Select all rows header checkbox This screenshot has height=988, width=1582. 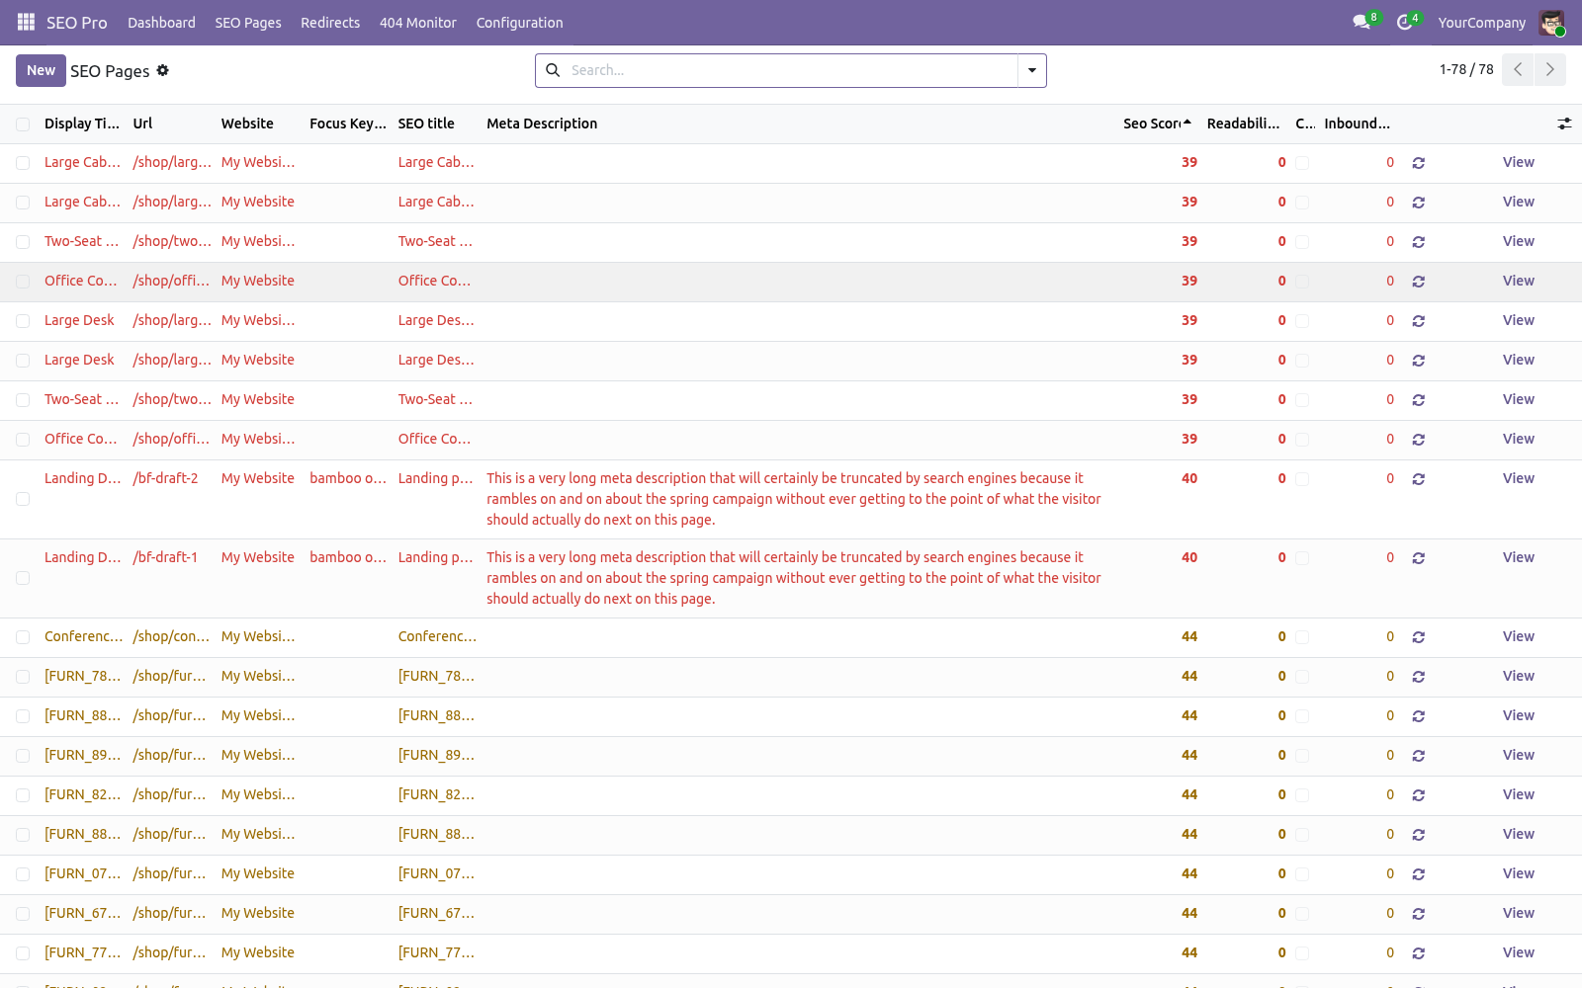(23, 124)
